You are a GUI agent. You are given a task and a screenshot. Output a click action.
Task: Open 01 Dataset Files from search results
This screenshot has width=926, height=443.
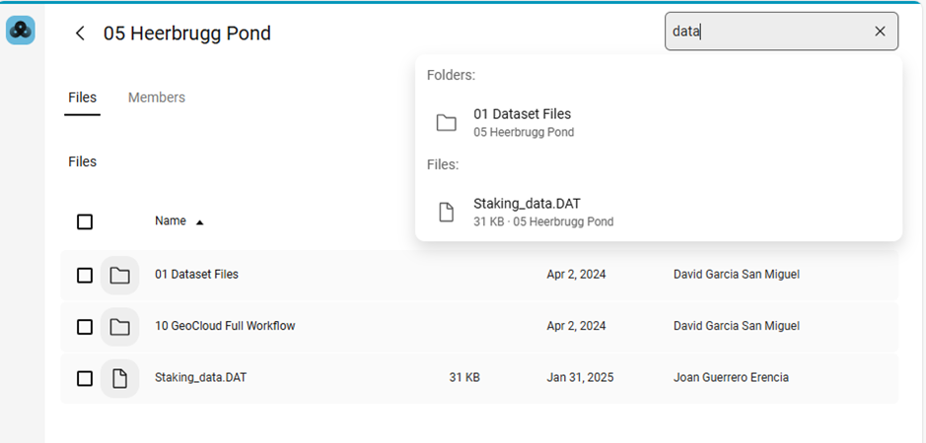[522, 114]
